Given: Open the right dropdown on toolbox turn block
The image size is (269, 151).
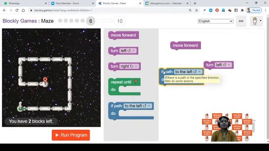Looking at the screenshot, I should click(x=129, y=66).
